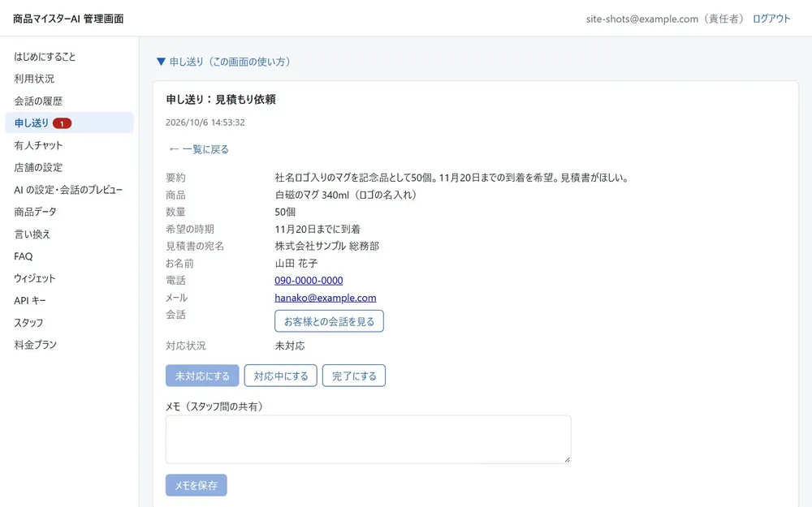
Task: Open AI の設定・会話のプレビュー
Action: 68,189
